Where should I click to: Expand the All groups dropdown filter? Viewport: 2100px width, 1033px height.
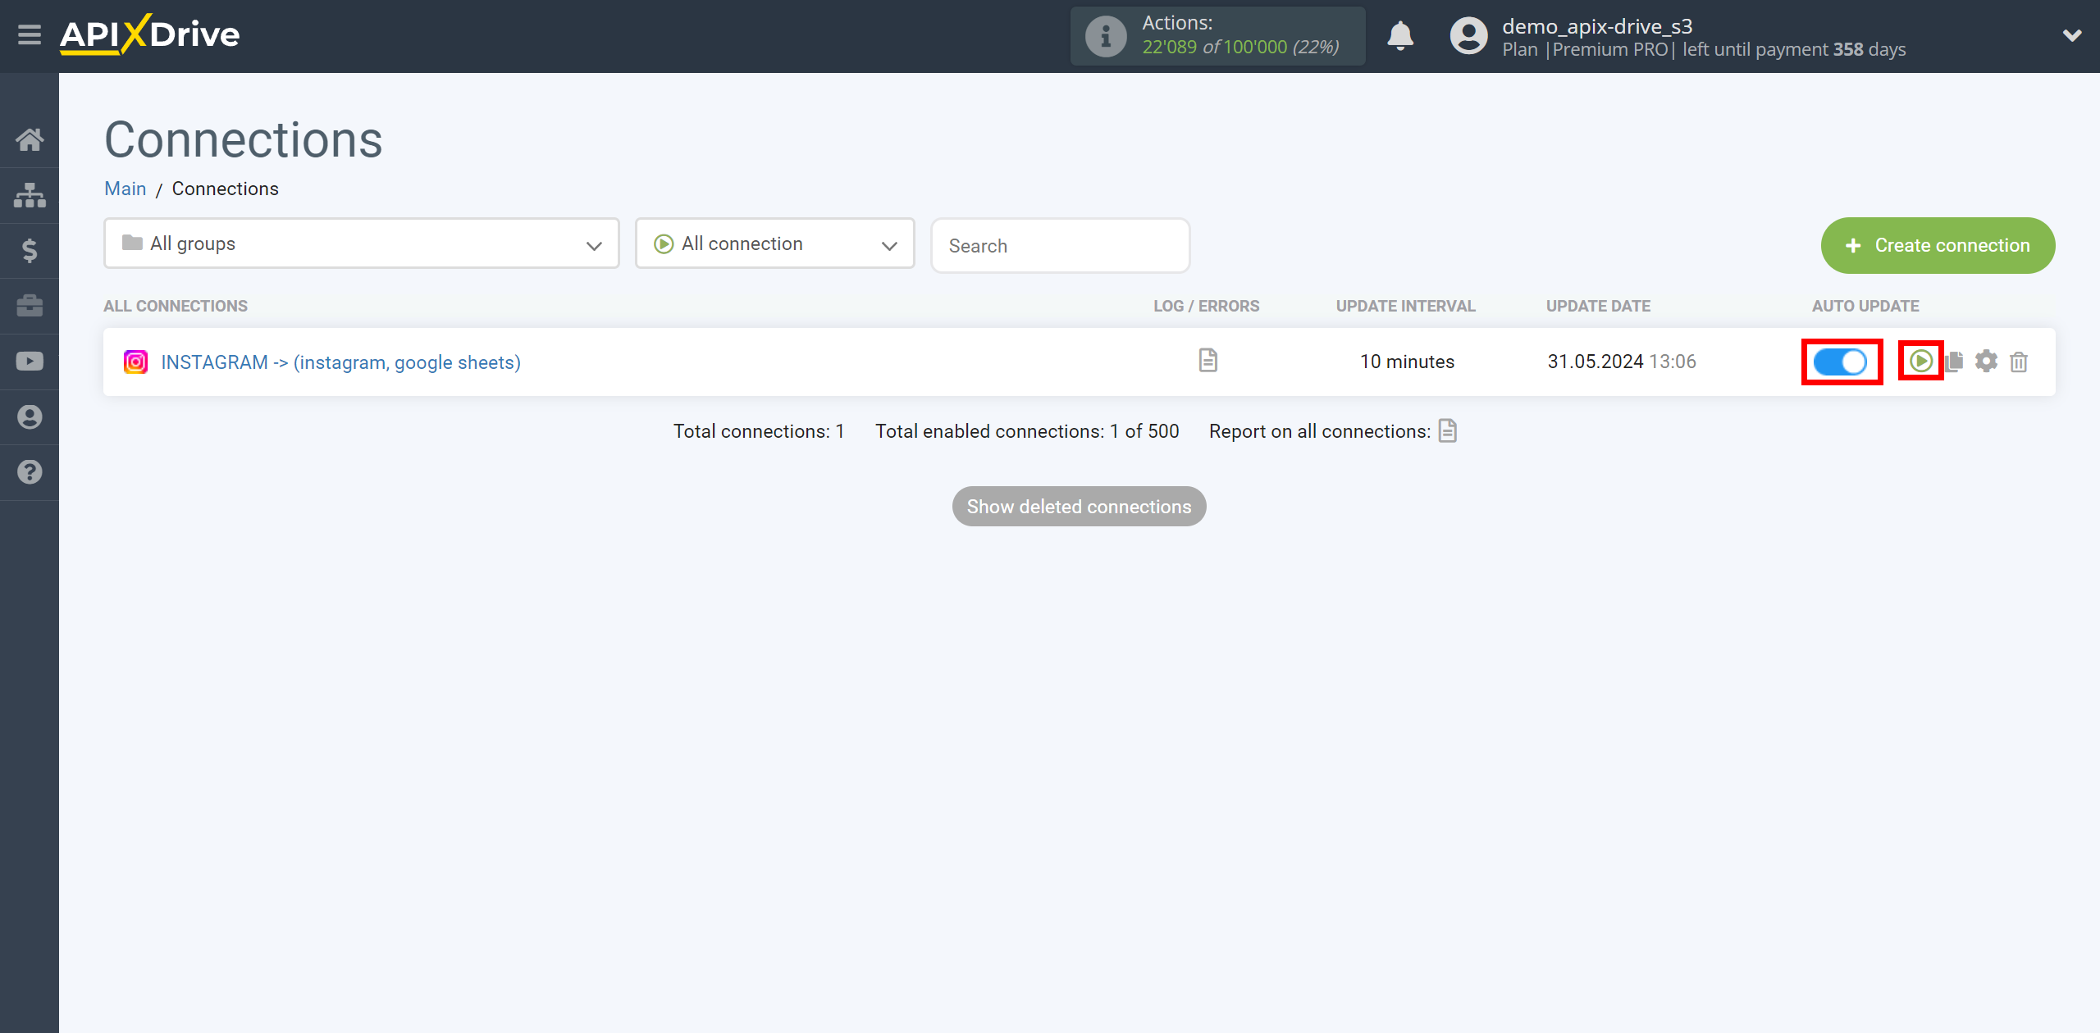[359, 243]
